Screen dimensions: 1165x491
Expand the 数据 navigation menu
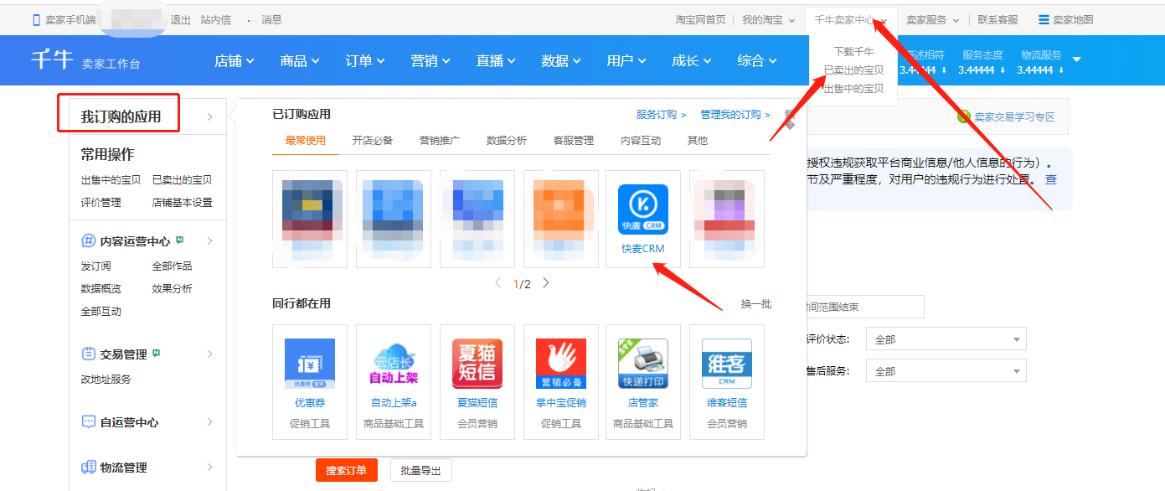click(x=561, y=60)
